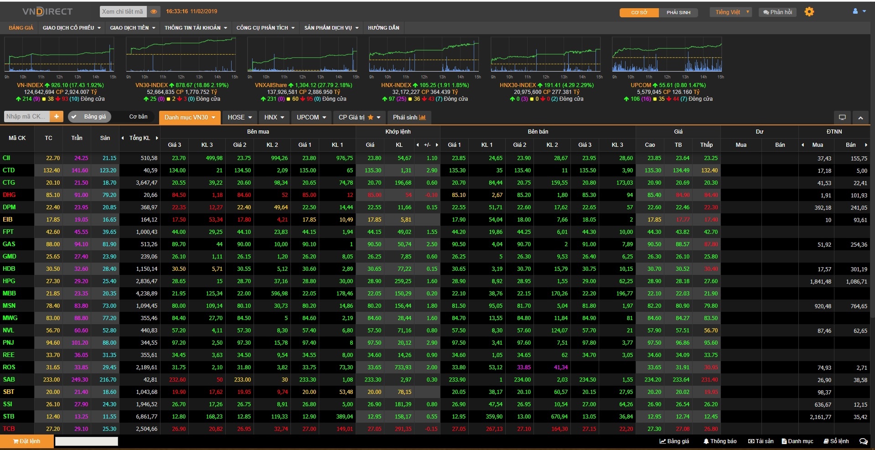The image size is (875, 450).
Task: Click the eye icon beside stock search
Action: tap(154, 12)
